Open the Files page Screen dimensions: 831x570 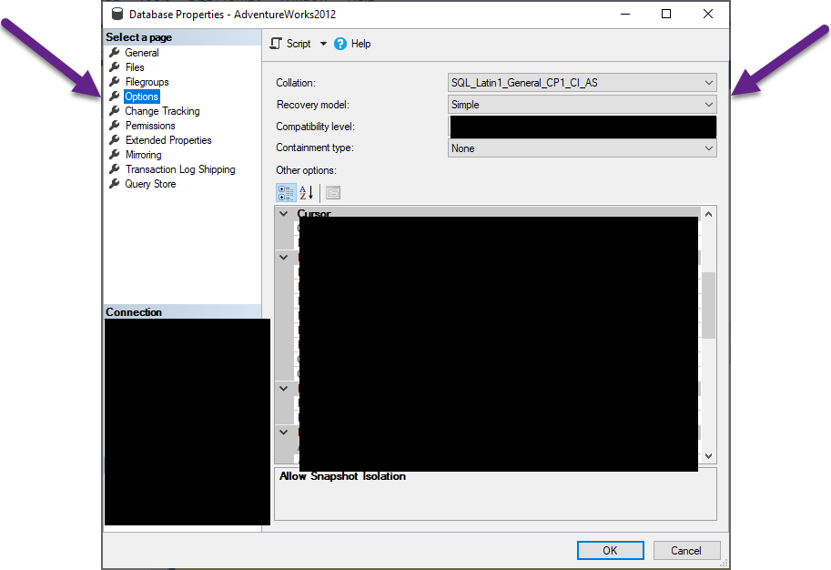(x=135, y=67)
